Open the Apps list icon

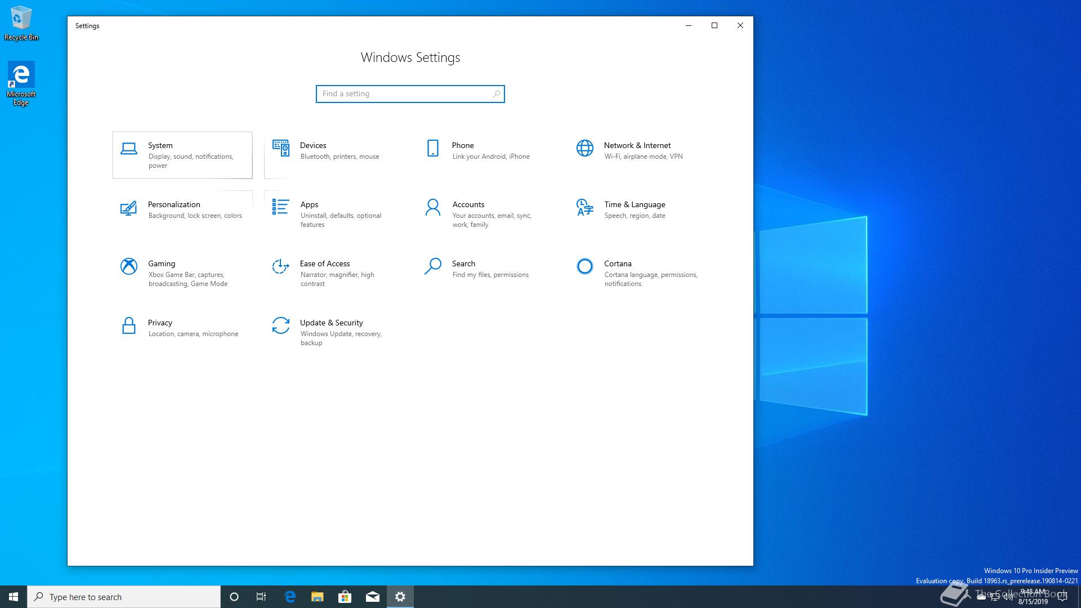point(281,207)
